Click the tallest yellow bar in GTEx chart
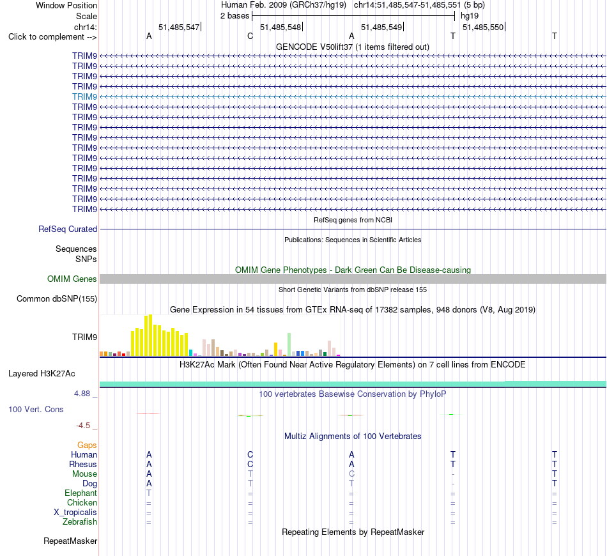607x556 pixels. [151, 336]
